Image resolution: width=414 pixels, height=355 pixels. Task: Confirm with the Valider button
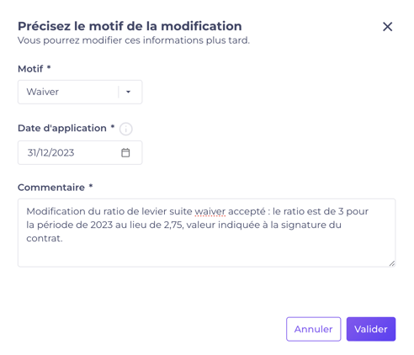tap(371, 329)
